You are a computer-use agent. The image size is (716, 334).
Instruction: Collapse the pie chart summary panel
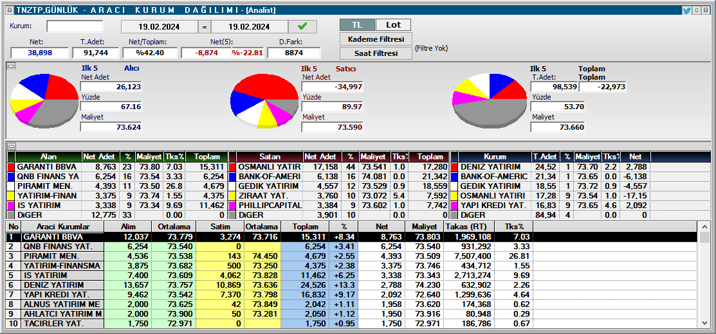pos(12,66)
